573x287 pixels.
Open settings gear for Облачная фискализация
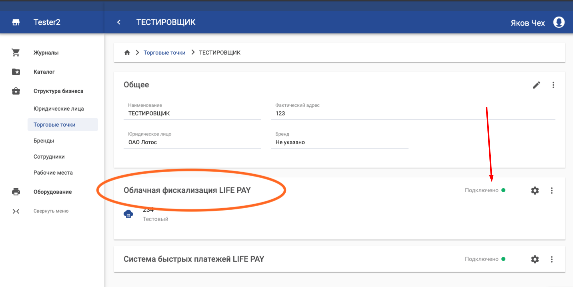pyautogui.click(x=535, y=190)
